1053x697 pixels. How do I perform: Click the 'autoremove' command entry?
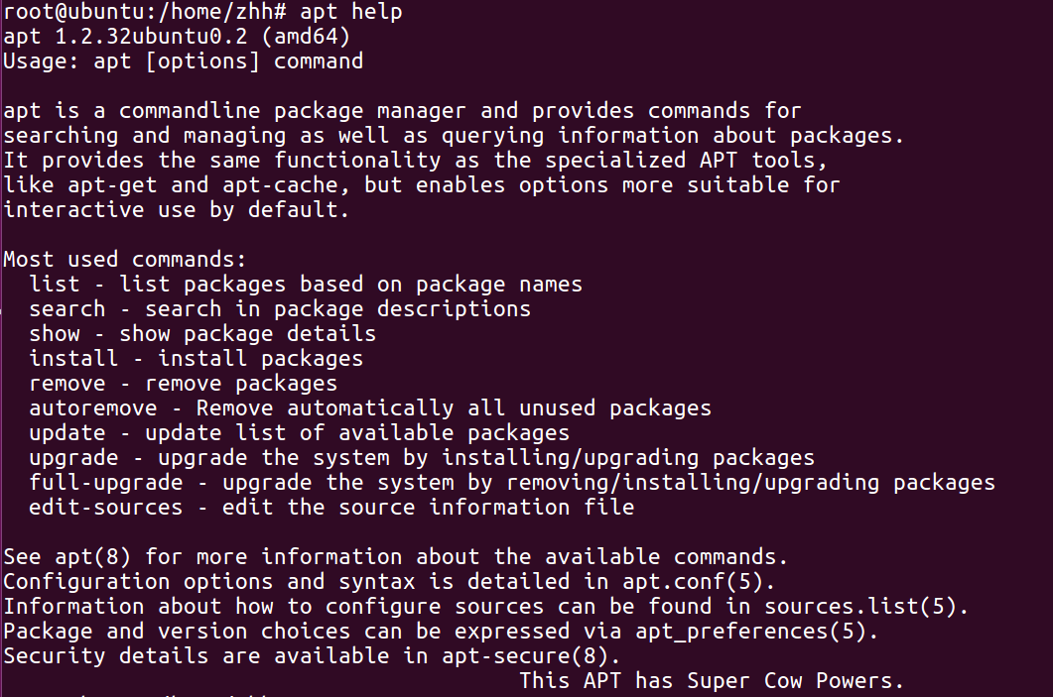[x=92, y=408]
